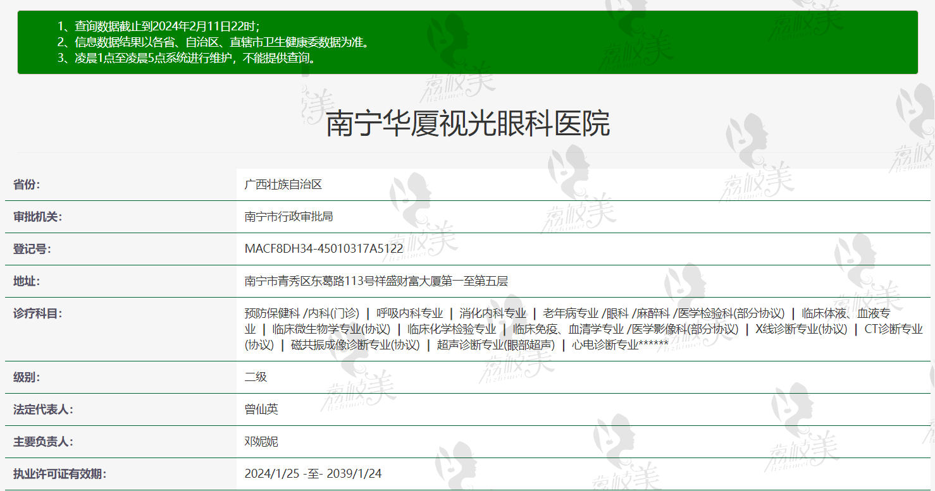Click the 诊疗科目 label
Screen dimensions: 935x491
point(38,313)
